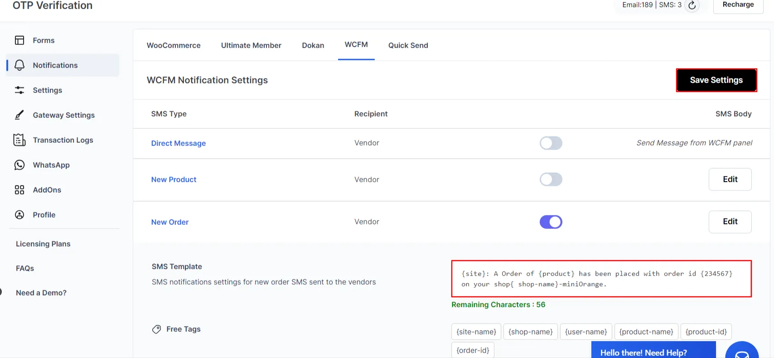
Task: Open the Settings menu label
Action: pos(48,90)
